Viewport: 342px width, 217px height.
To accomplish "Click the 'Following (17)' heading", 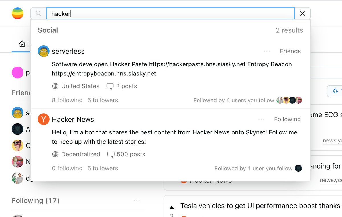I will click(36, 200).
